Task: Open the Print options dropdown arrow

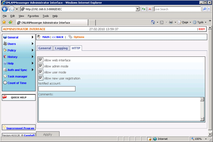Action: coord(175,22)
